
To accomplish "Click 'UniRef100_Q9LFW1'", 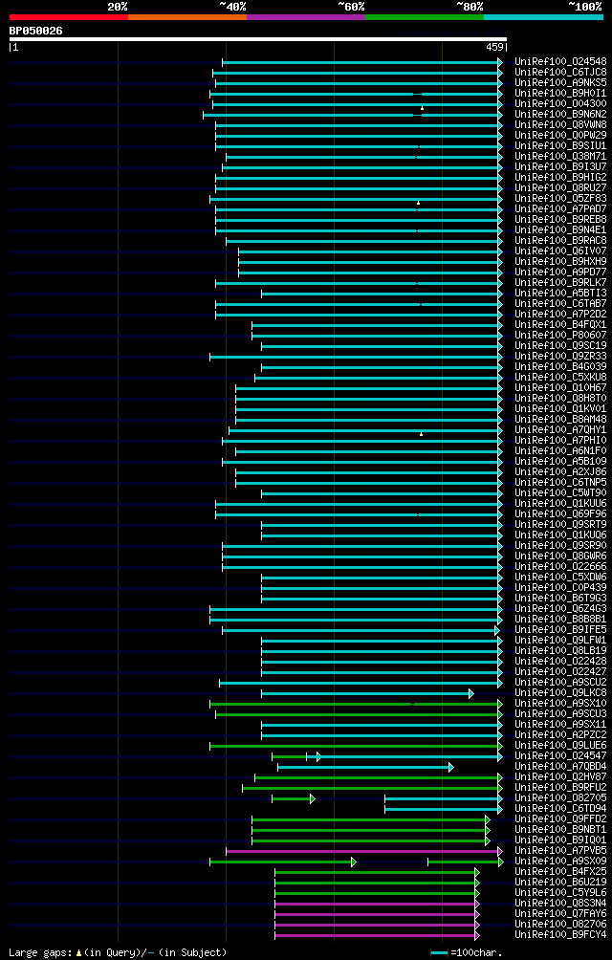I will pyautogui.click(x=560, y=641).
